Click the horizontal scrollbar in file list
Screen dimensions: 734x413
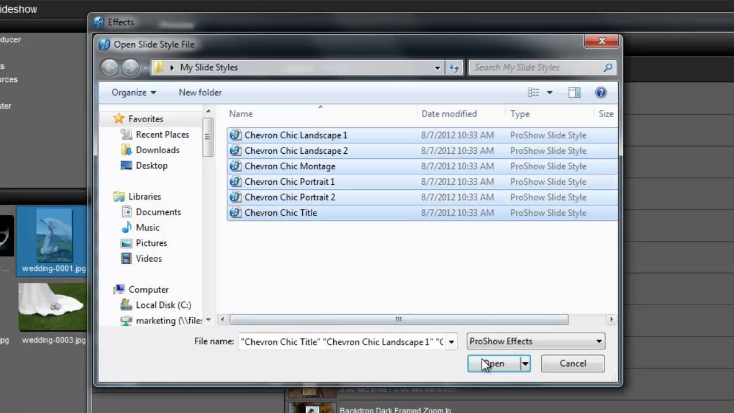pyautogui.click(x=399, y=320)
